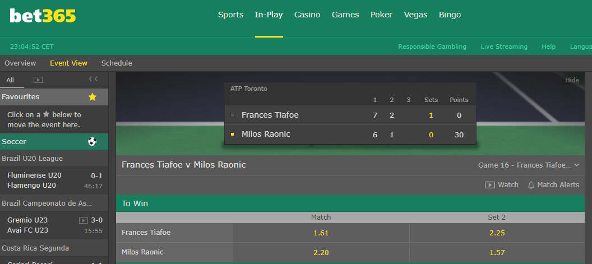Collapse the sidebar with double-arrow icon

tap(93, 80)
